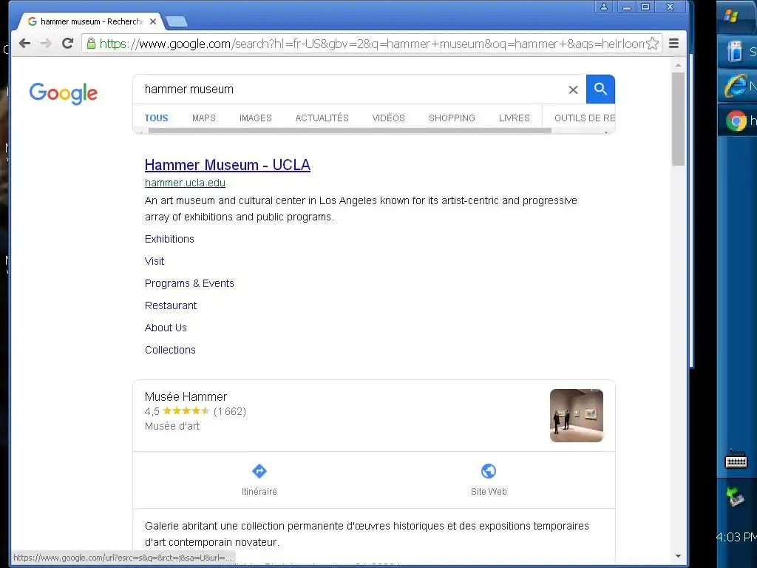Viewport: 757px width, 568px height.
Task: Open the Restaurant sitelink
Action: (171, 305)
